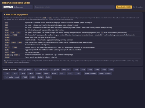
Task: Click the 'Line break — starts a new line' description
Action: [x=51, y=25]
